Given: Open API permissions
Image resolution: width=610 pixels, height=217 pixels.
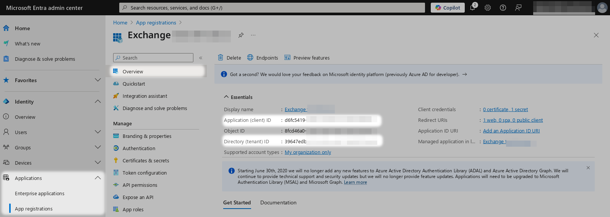Looking at the screenshot, I should click(140, 185).
